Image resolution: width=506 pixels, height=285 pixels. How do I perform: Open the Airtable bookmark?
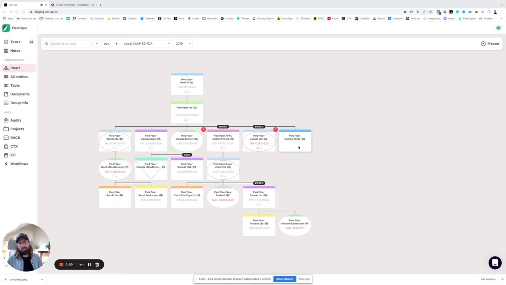[486, 19]
